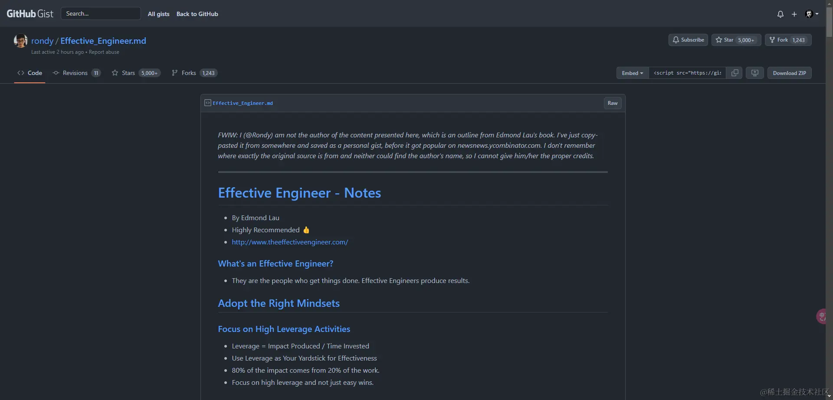Click "Focus on high leverage and not just easy wins."
833x400 pixels.
[x=302, y=383]
